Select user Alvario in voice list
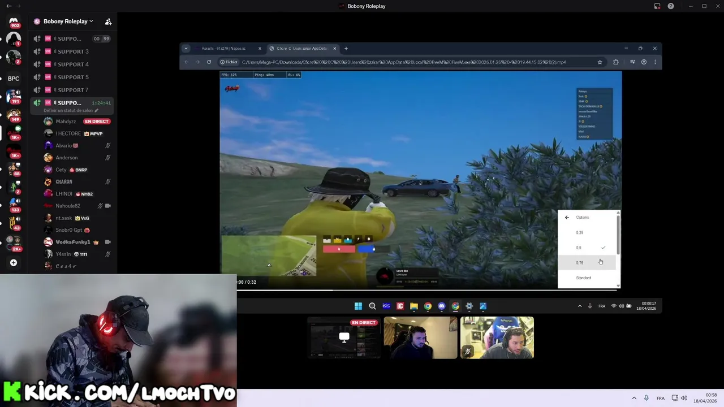 77,146
